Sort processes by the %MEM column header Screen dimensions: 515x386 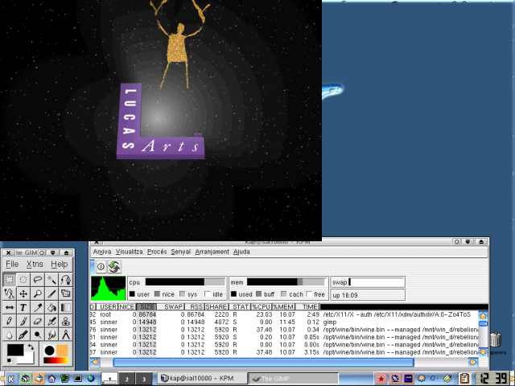[x=284, y=307]
